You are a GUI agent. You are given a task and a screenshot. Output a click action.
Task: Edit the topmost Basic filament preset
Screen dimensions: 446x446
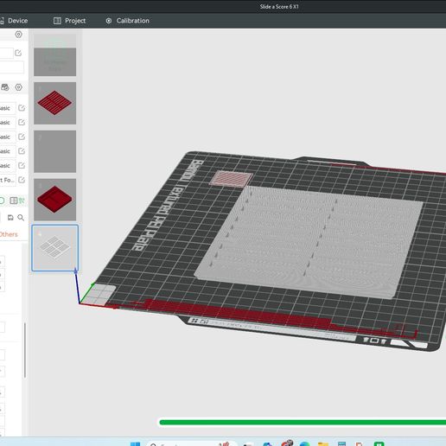point(22,108)
